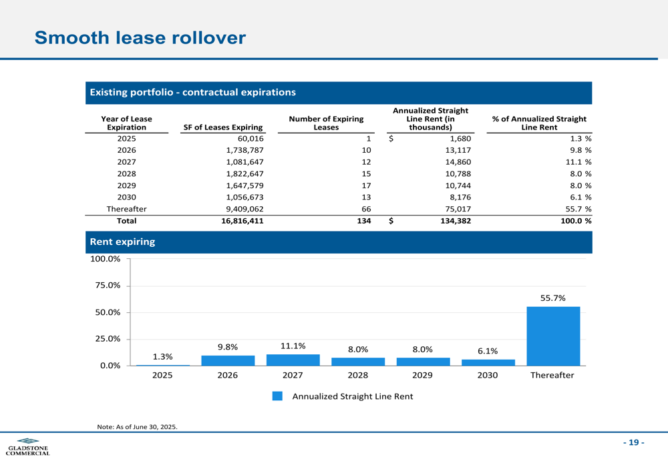Click the "Existing portfolio - contractual expirations" header
Image resolution: width=668 pixels, height=457 pixels.
339,93
